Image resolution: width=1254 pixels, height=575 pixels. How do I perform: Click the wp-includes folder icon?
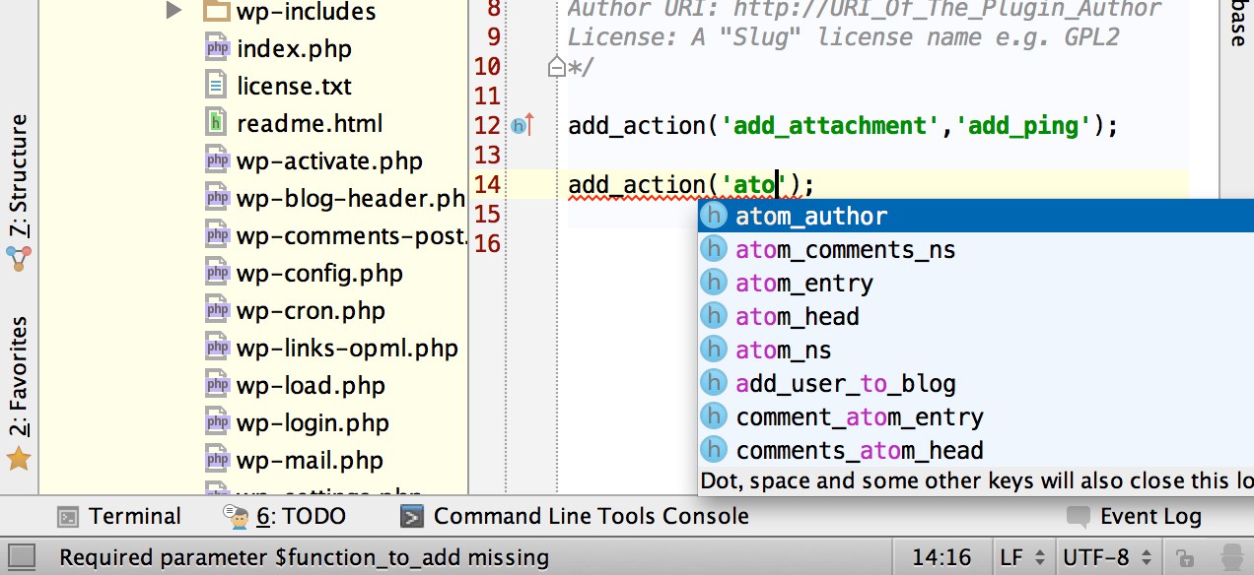[x=217, y=12]
